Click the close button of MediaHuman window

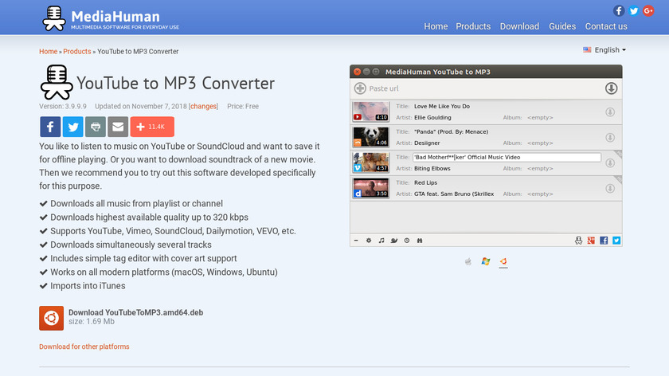[357, 72]
